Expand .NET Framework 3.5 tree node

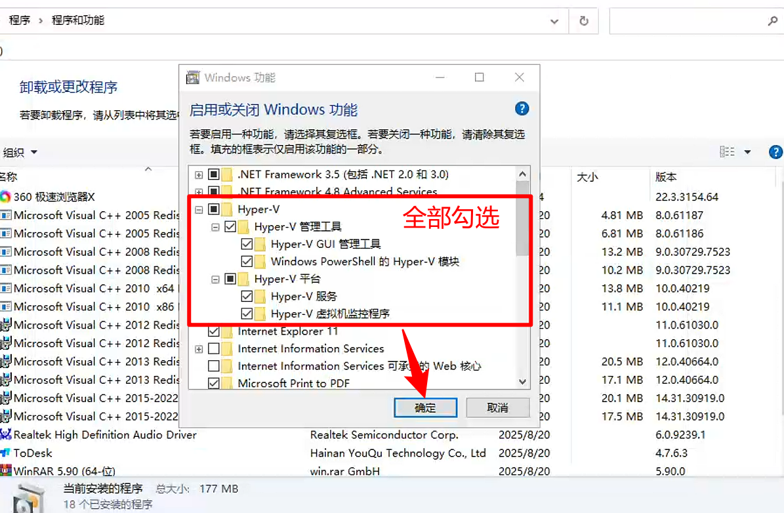point(199,175)
